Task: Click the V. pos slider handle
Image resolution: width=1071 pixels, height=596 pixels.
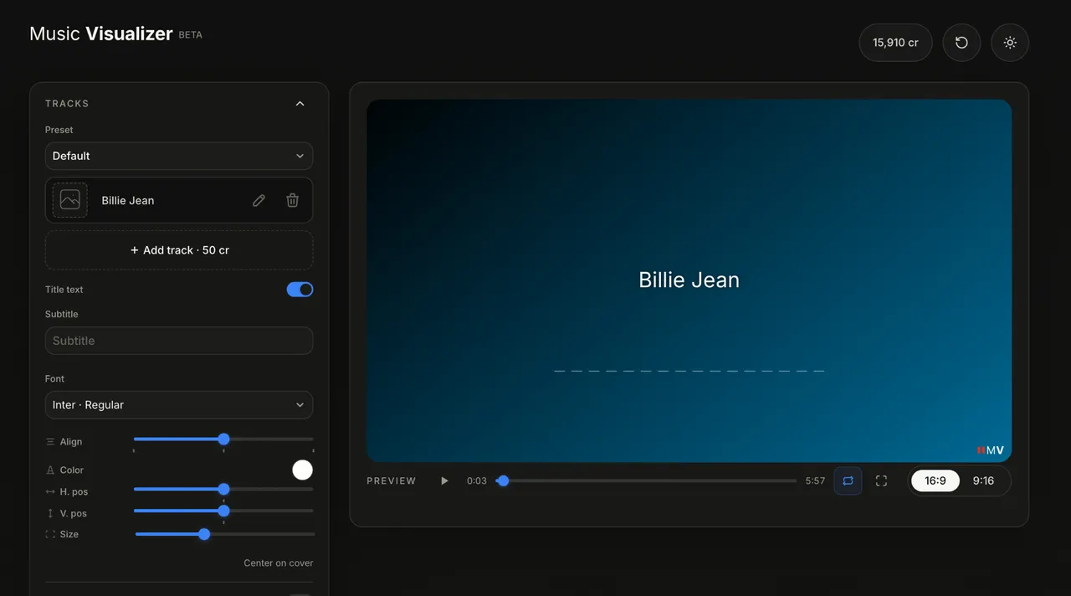Action: 223,511
